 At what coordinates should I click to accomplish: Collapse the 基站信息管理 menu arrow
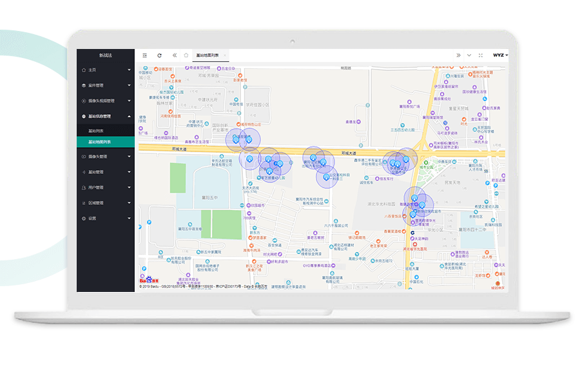coord(129,117)
